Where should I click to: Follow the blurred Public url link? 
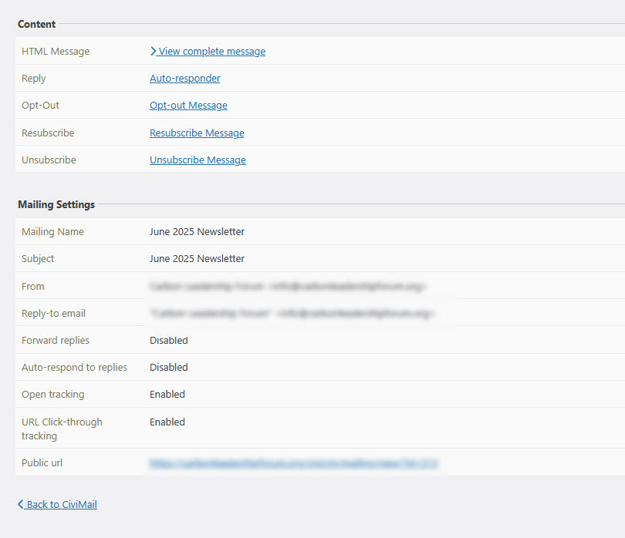click(x=294, y=463)
